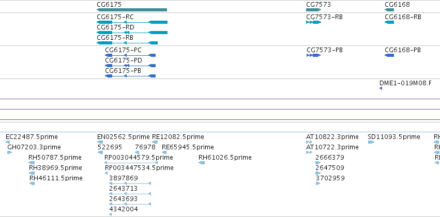Select the 2666379 EST arrow

click(318, 163)
